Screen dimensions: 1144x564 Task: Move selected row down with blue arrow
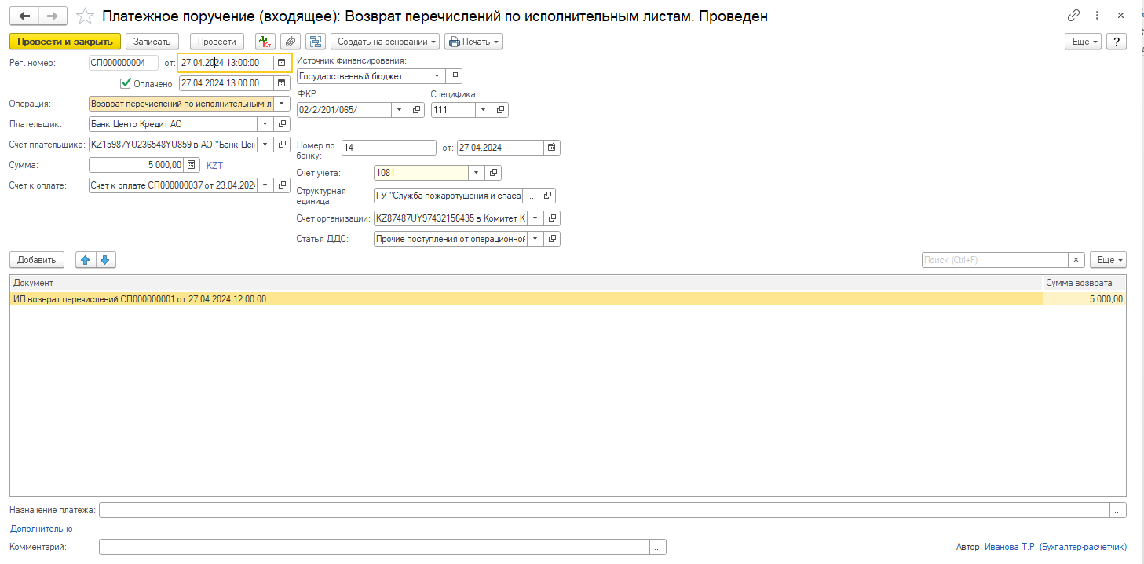(x=105, y=259)
